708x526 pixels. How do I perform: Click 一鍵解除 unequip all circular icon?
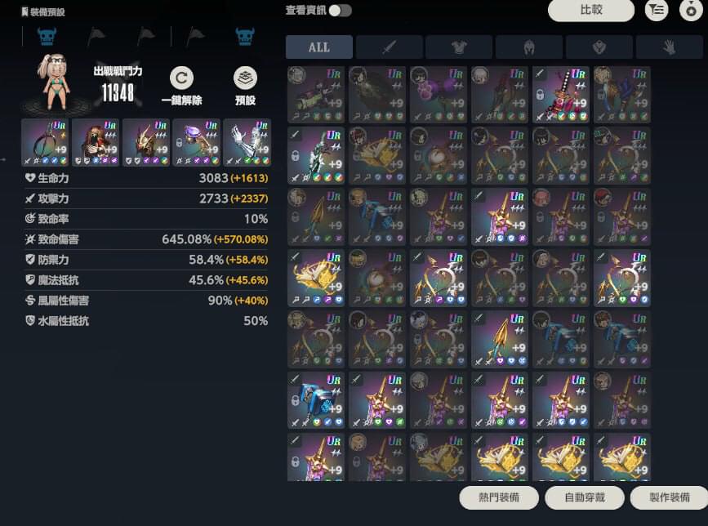(x=181, y=78)
